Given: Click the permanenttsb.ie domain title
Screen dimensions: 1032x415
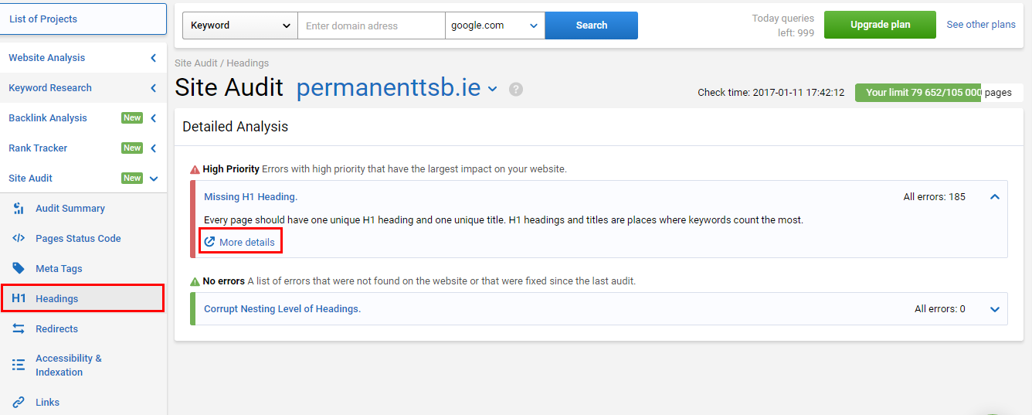Looking at the screenshot, I should 389,88.
